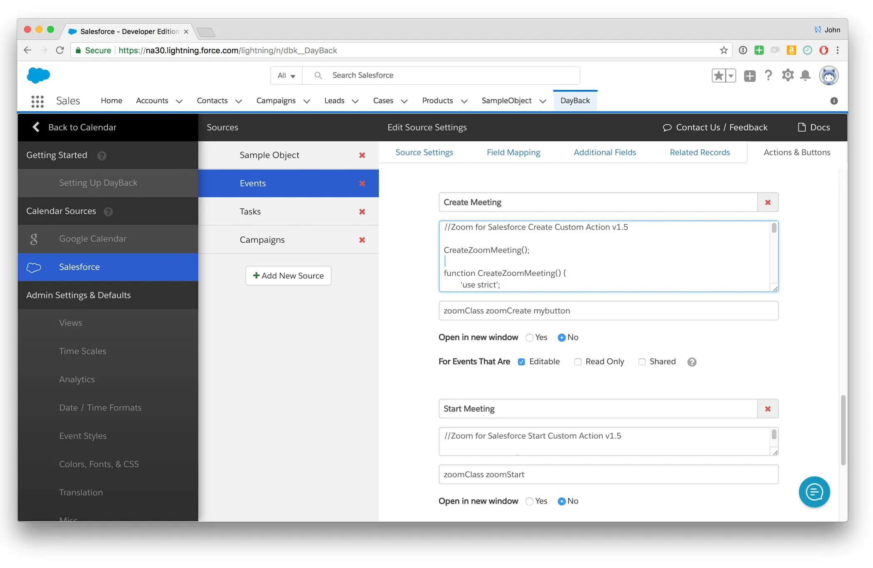Screen dimensions: 873x568
Task: Delete the Tasks source
Action: [x=362, y=211]
